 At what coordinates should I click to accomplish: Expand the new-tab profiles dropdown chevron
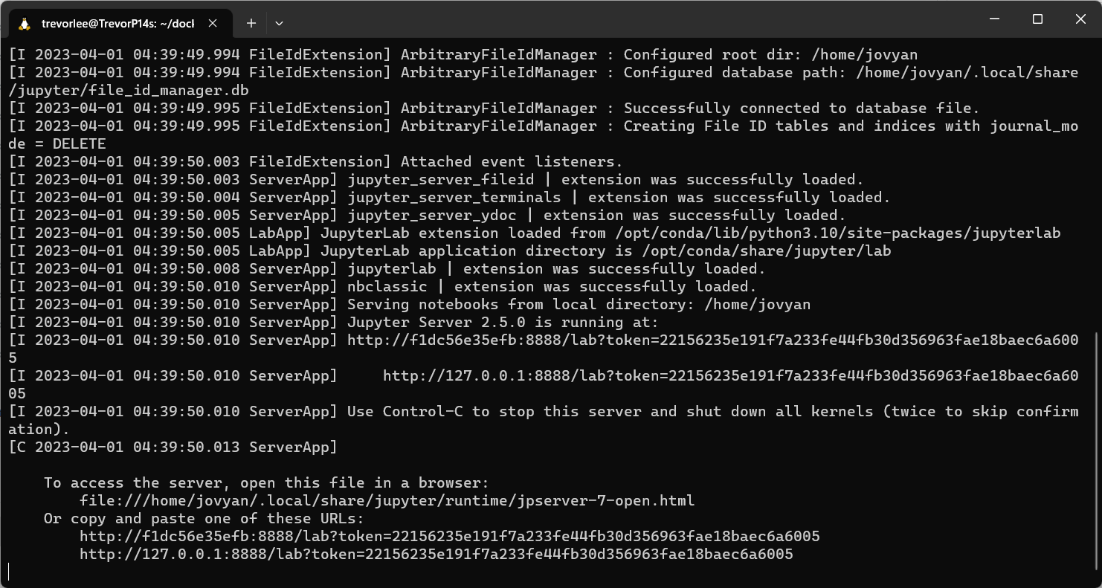coord(279,23)
